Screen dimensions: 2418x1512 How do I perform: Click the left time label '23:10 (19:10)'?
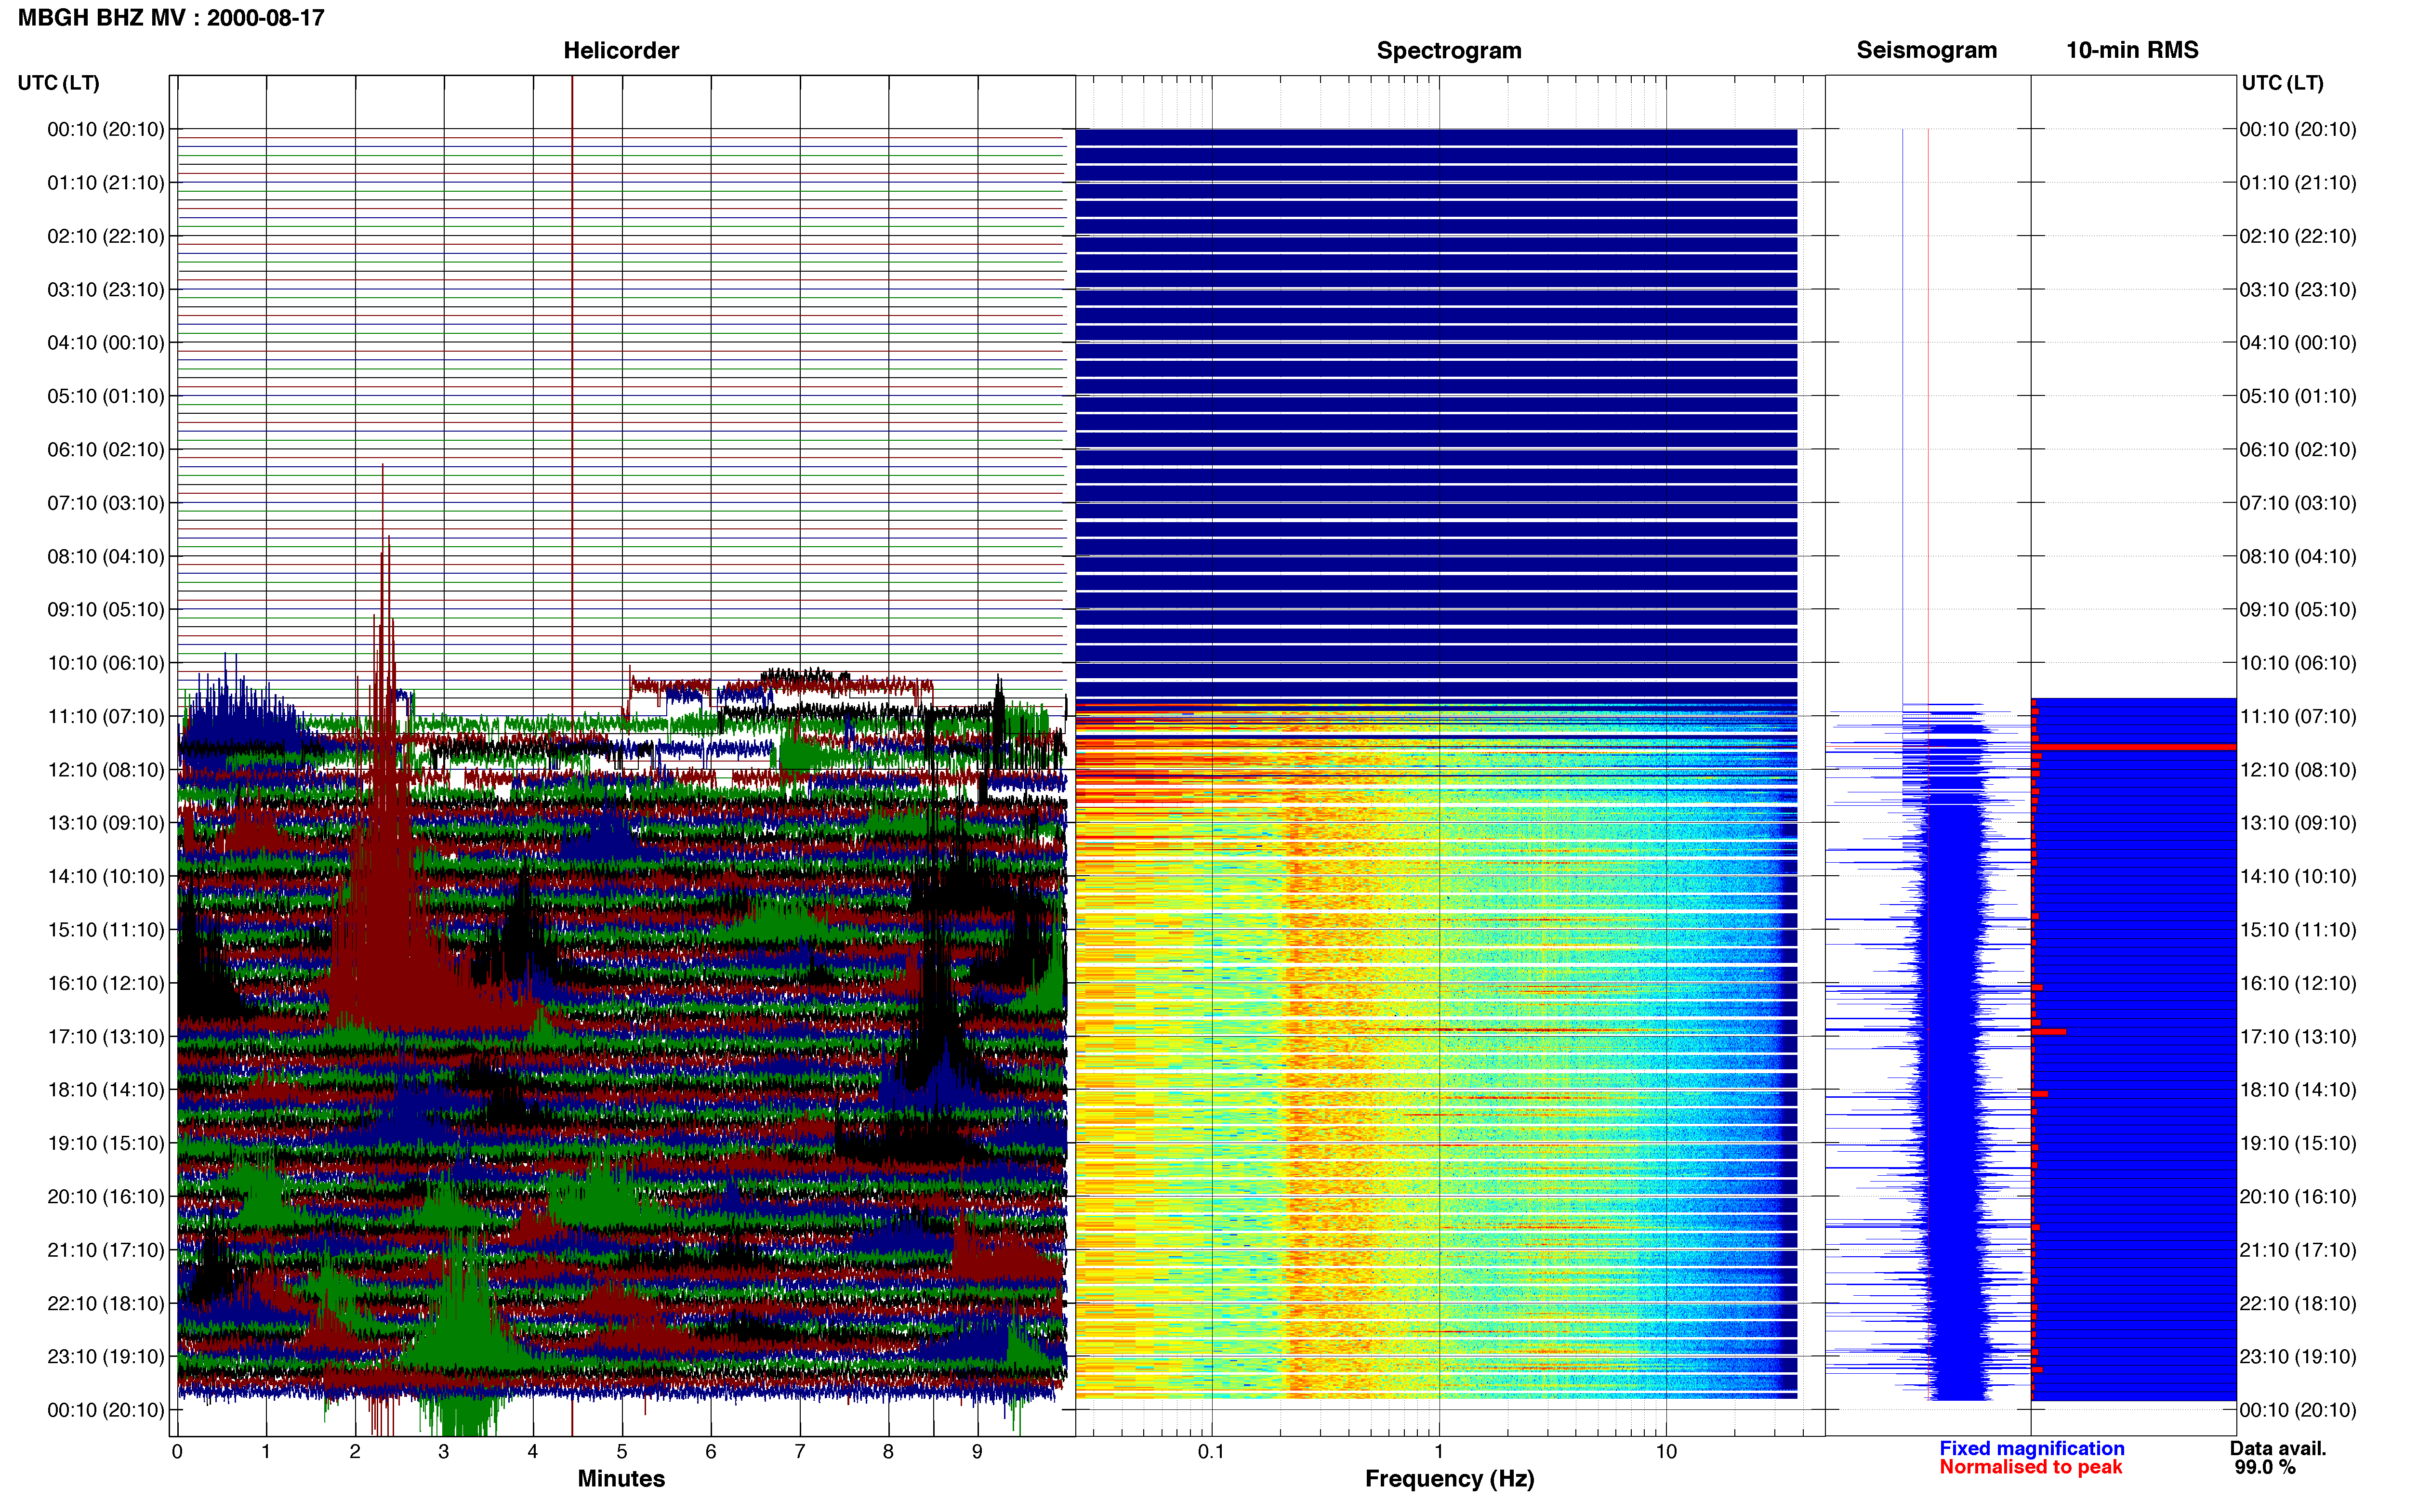click(106, 1357)
